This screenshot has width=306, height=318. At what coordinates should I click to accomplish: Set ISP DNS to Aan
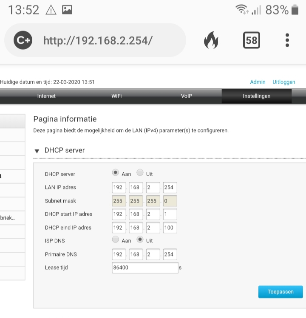click(115, 239)
